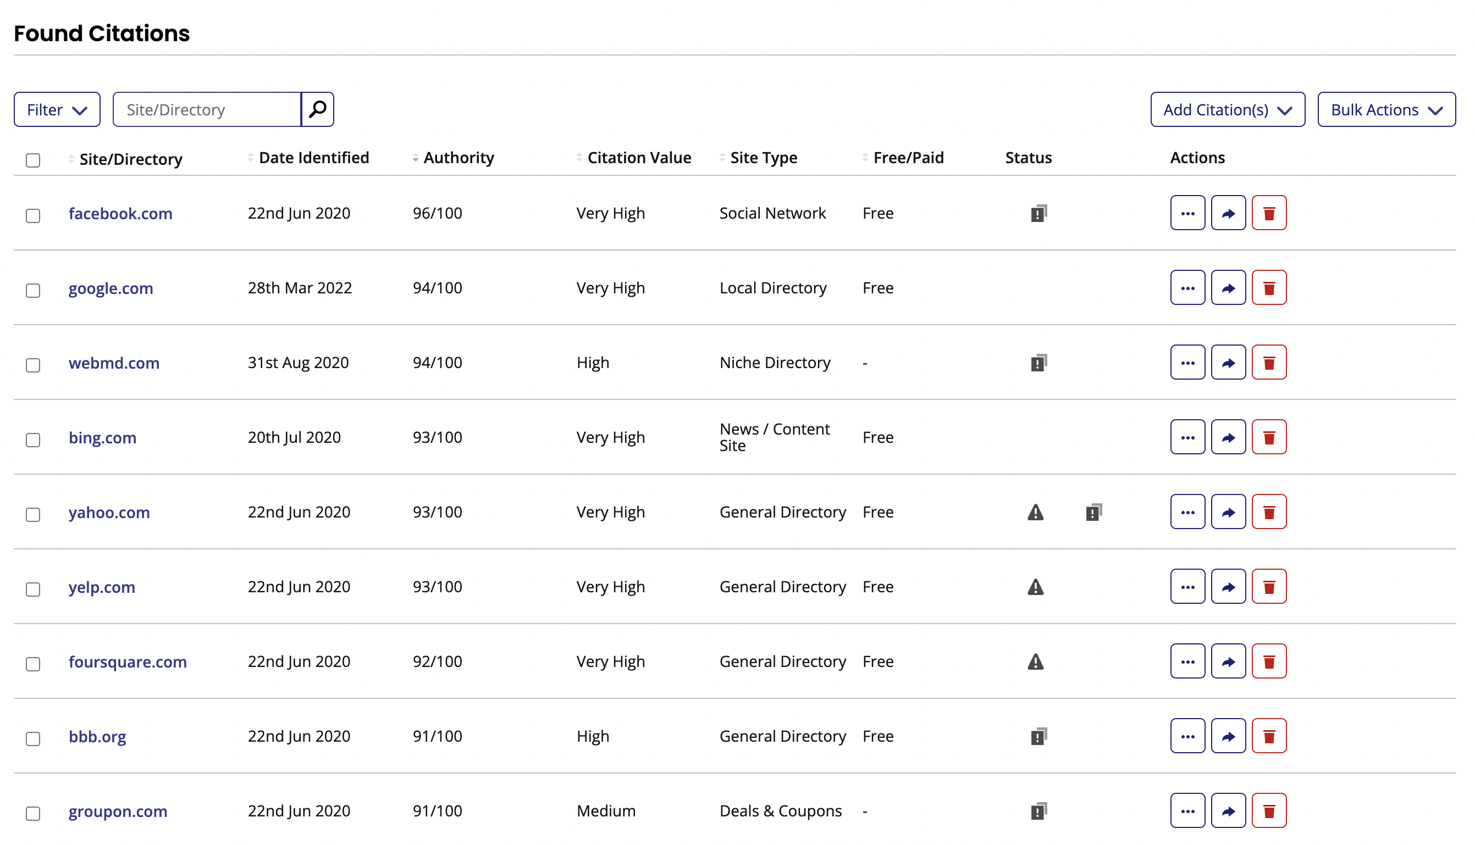This screenshot has width=1475, height=845.
Task: Open more options for webmd.com row
Action: 1187,363
